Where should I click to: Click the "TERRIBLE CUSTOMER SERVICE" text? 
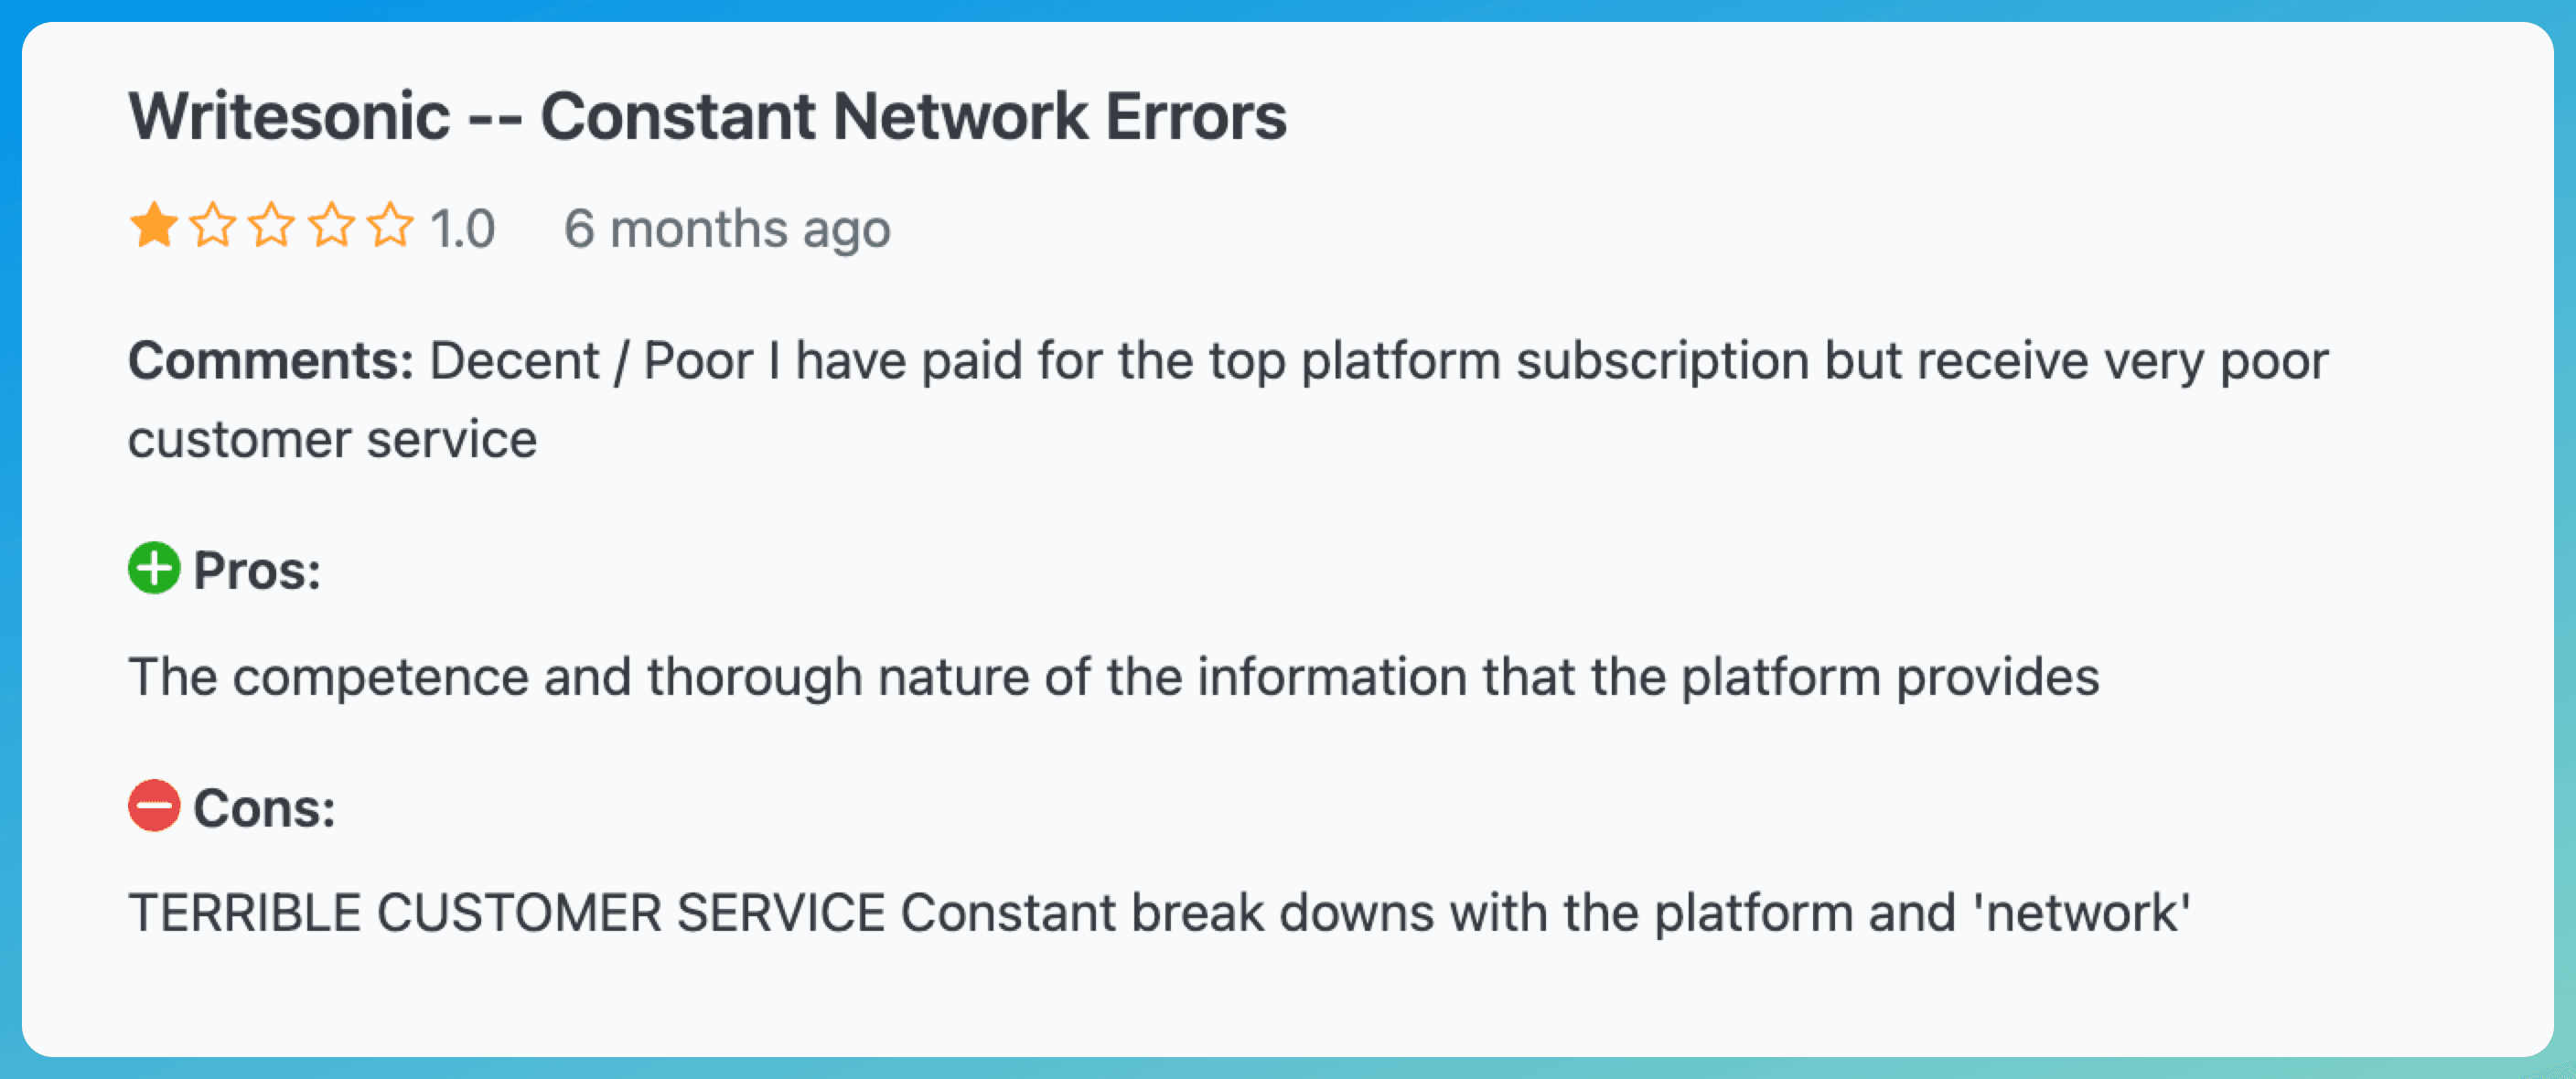506,914
